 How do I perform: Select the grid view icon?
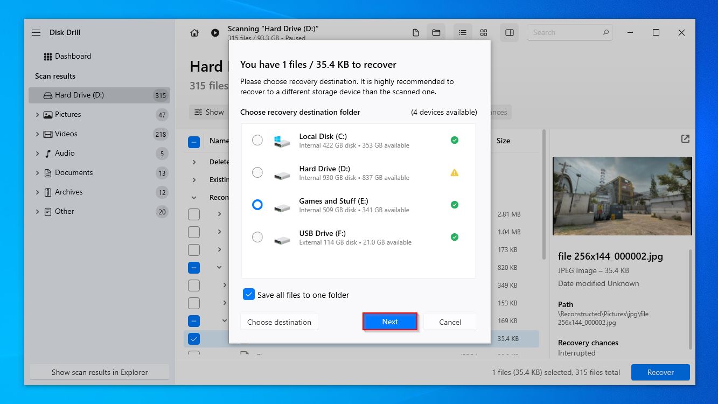point(484,33)
